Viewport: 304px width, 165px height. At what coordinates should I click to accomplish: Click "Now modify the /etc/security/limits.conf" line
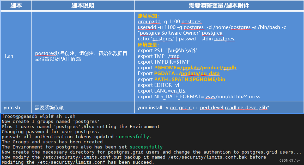click(x=134, y=157)
